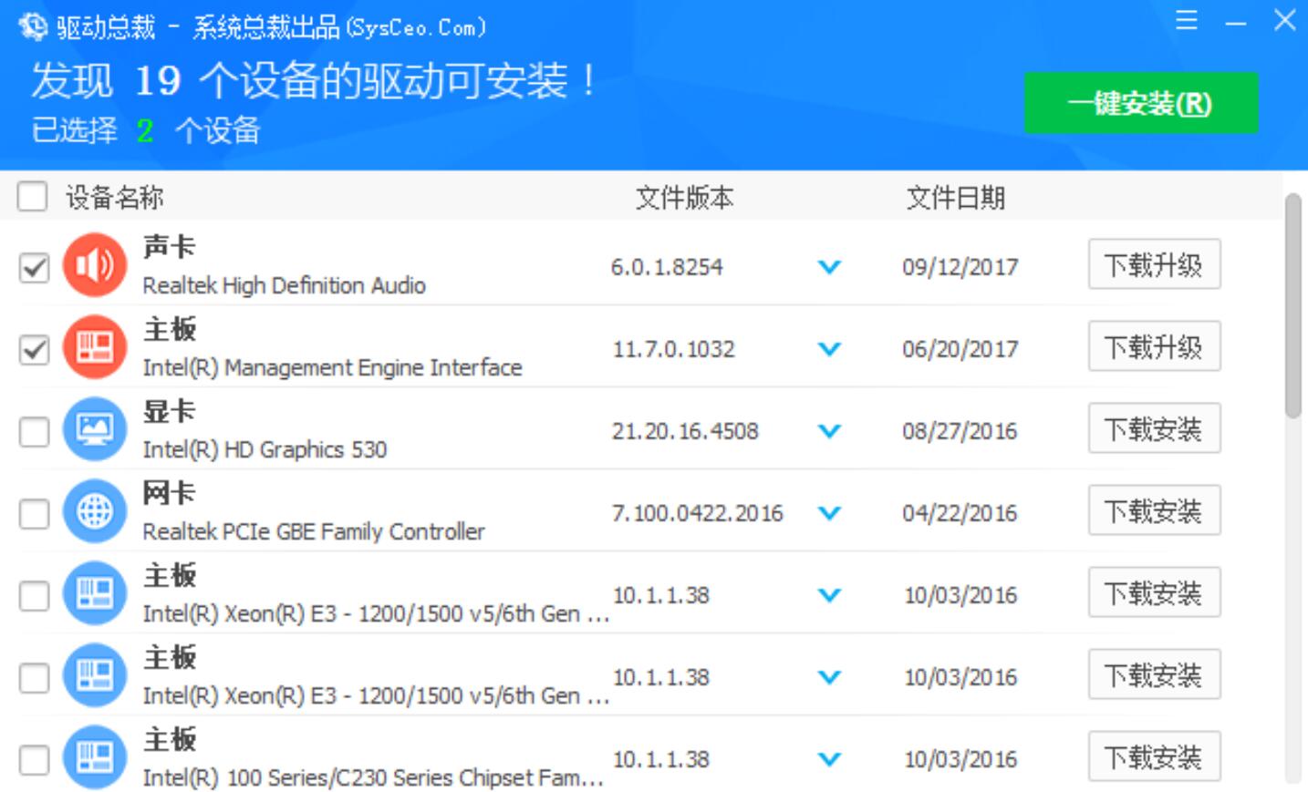1308x792 pixels.
Task: Close the 驱动总裁 window
Action: point(1284,20)
